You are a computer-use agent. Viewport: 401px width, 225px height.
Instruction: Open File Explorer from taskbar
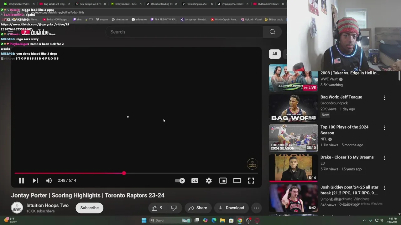click(222, 220)
